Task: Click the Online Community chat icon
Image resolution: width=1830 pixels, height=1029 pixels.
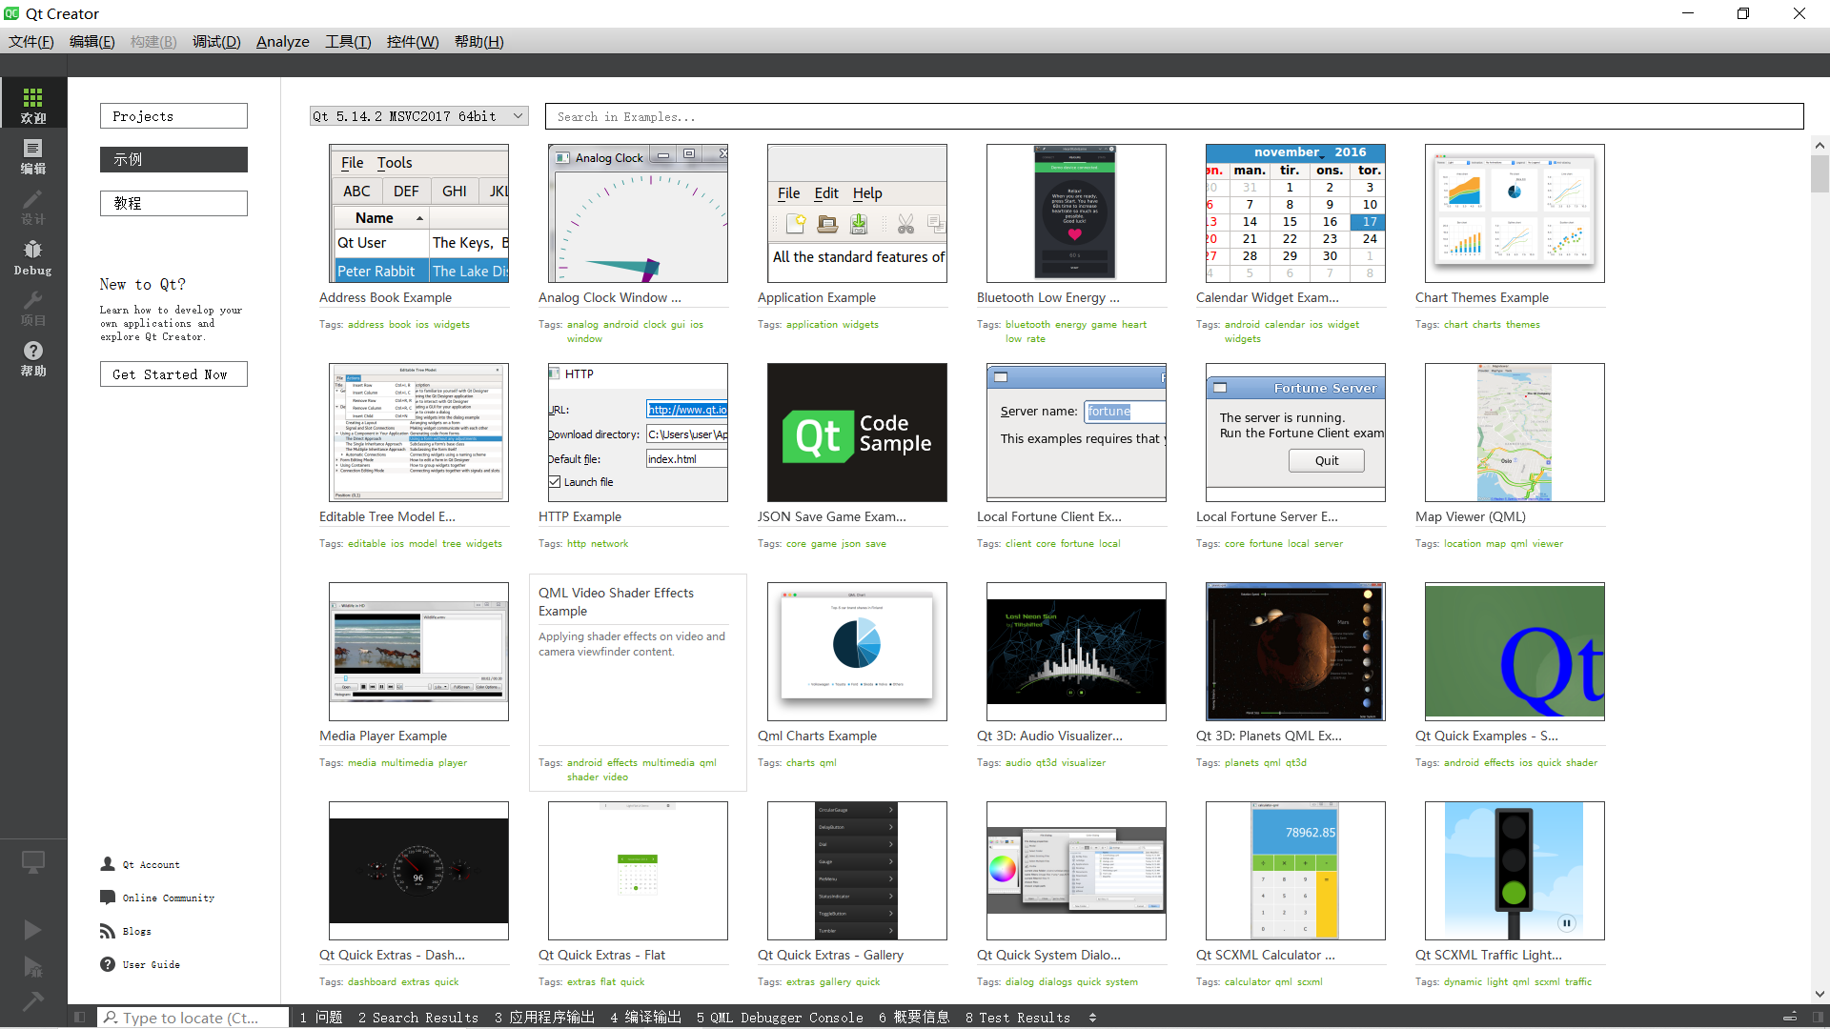Action: [x=108, y=898]
